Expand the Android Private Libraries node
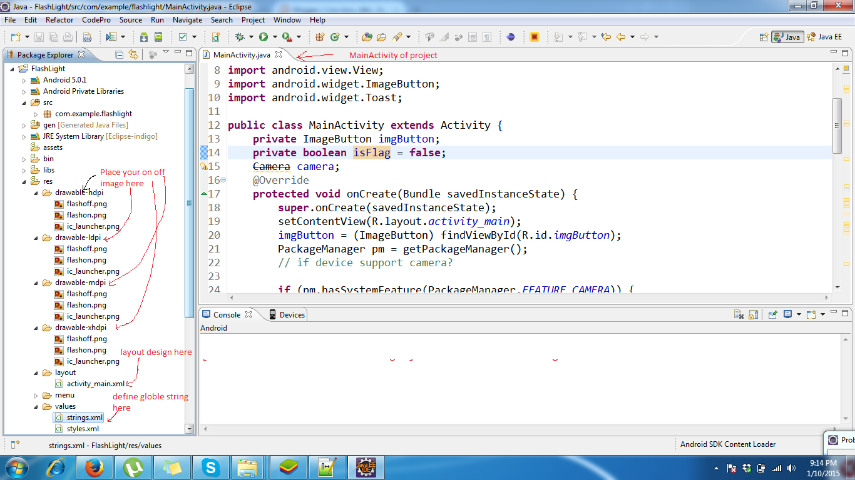The height and width of the screenshot is (480, 855). [24, 91]
